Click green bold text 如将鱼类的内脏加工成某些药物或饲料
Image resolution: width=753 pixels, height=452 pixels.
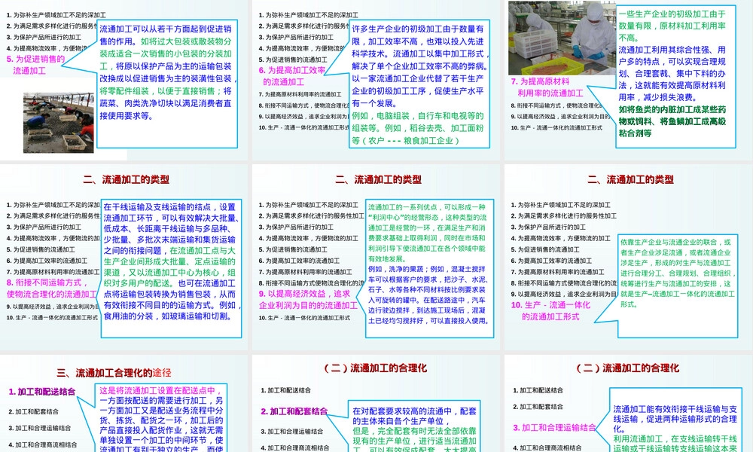tap(672, 121)
